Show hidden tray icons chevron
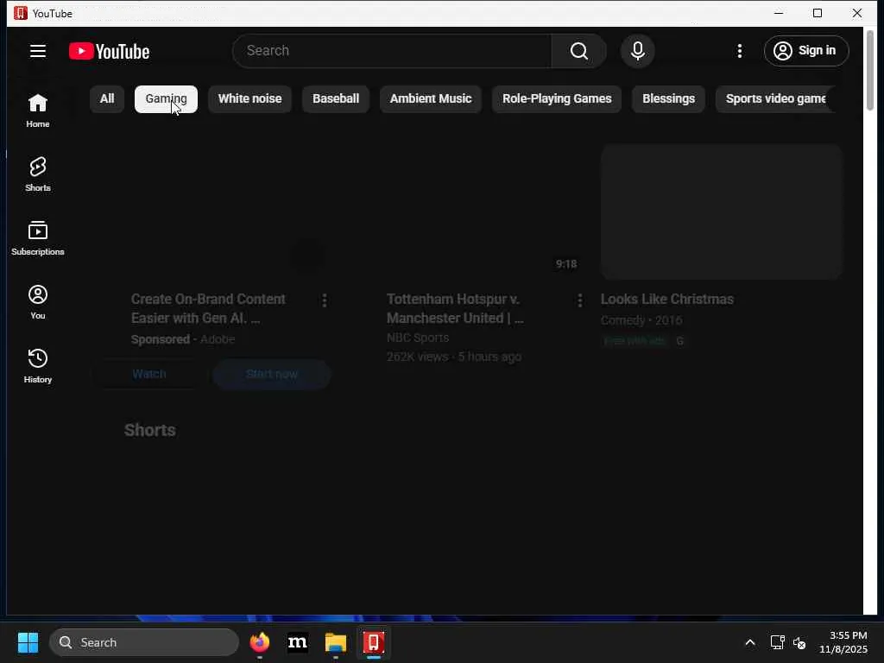Viewport: 884px width, 663px height. pos(750,642)
